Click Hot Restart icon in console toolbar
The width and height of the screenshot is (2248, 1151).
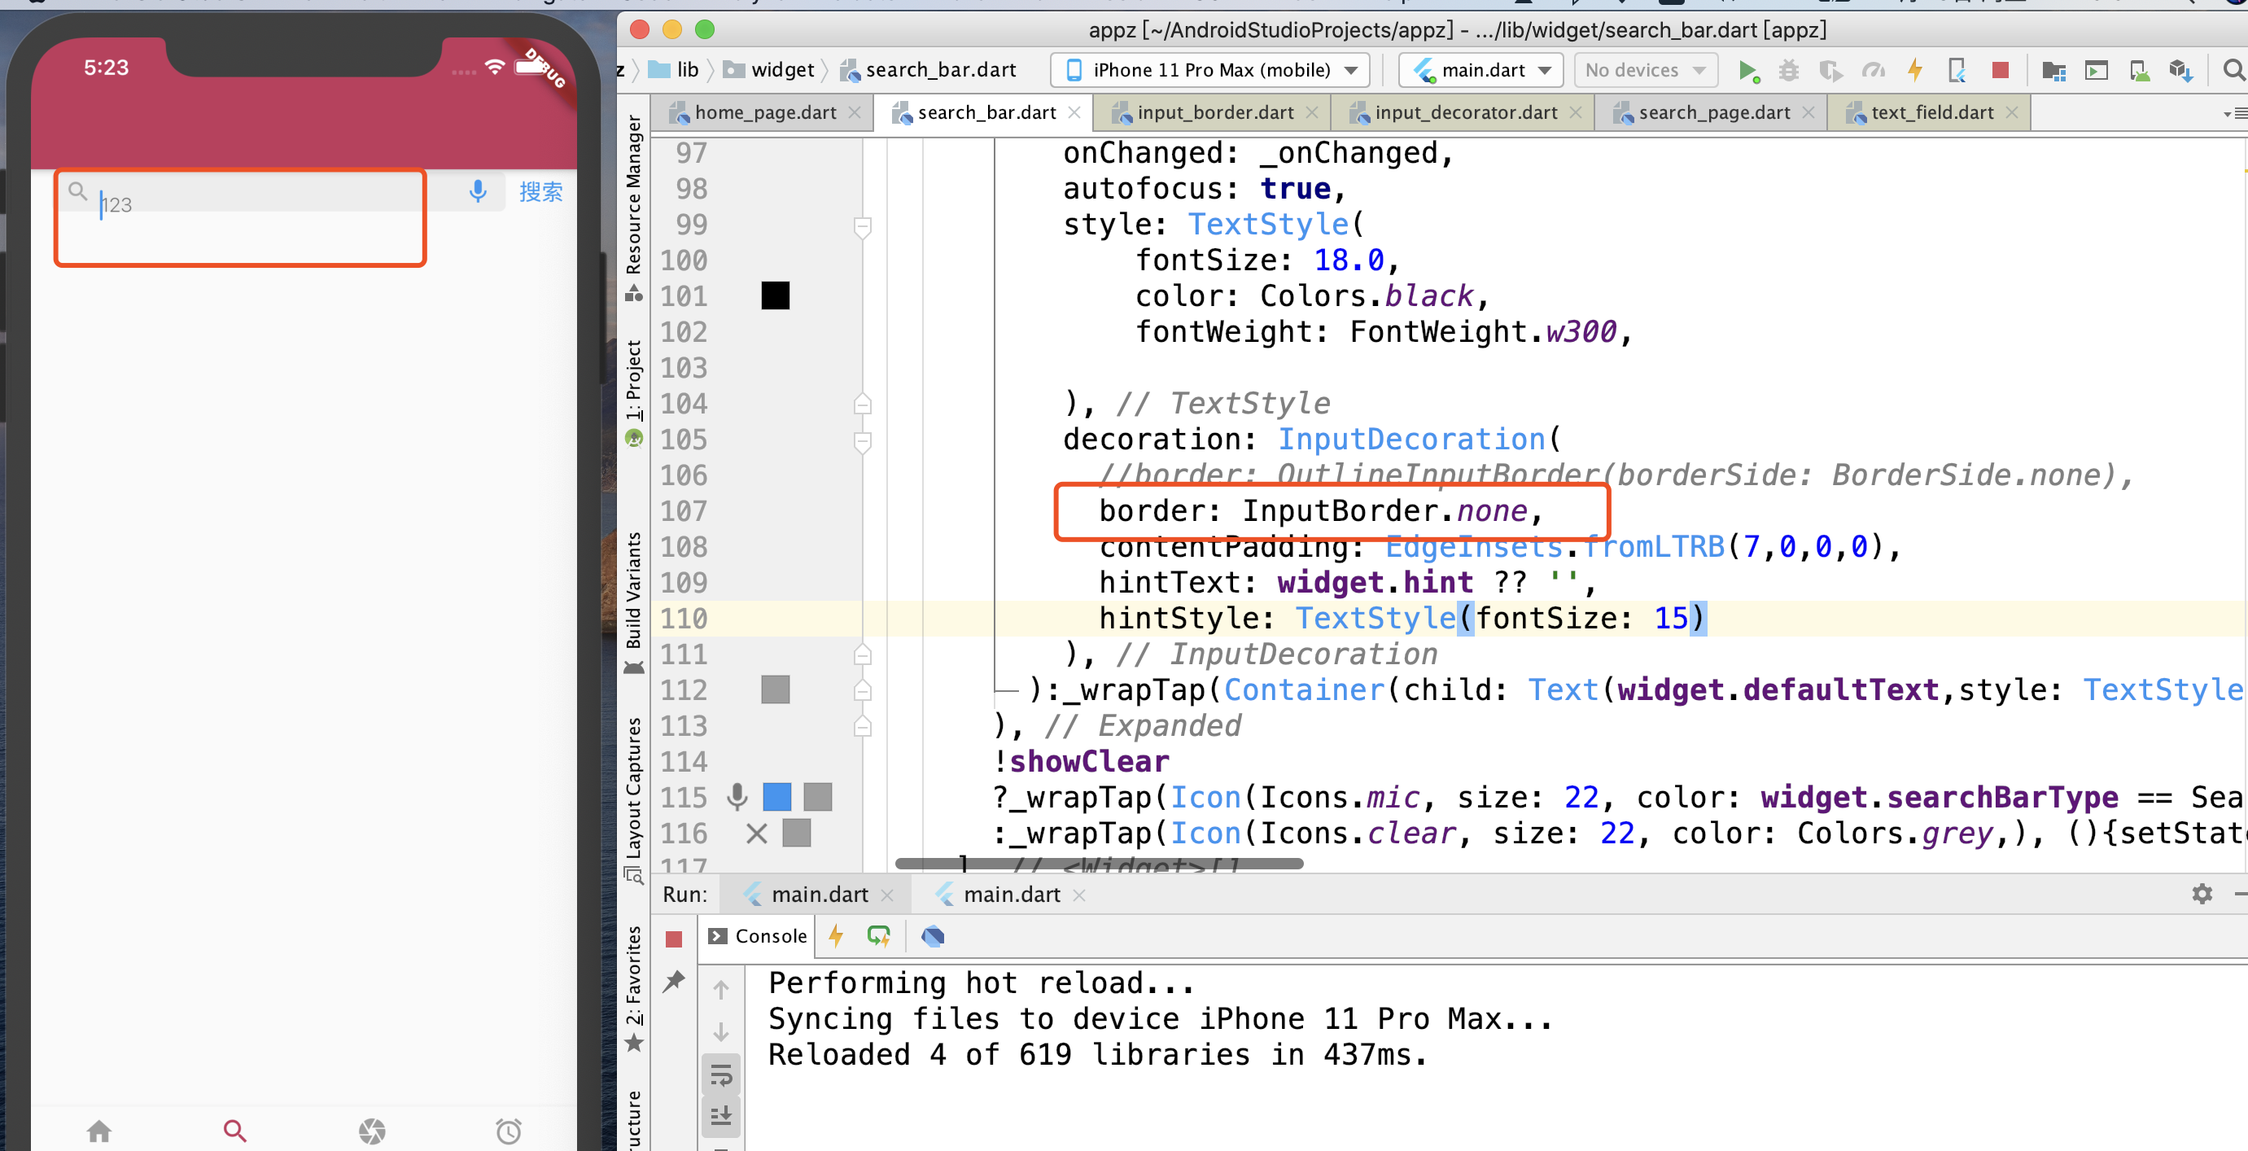[878, 936]
